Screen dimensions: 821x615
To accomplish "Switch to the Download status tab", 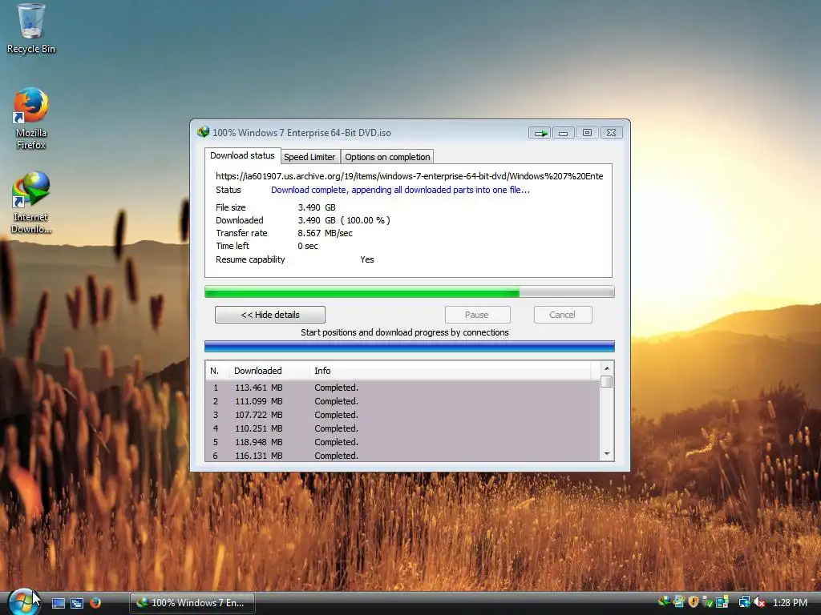I will click(242, 155).
